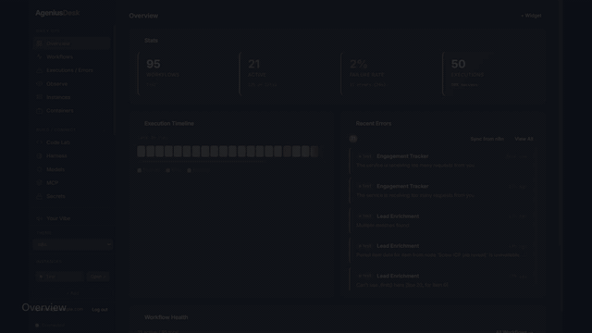Open Lead Enrichment error about paired item data
592x333 pixels.
click(x=442, y=251)
